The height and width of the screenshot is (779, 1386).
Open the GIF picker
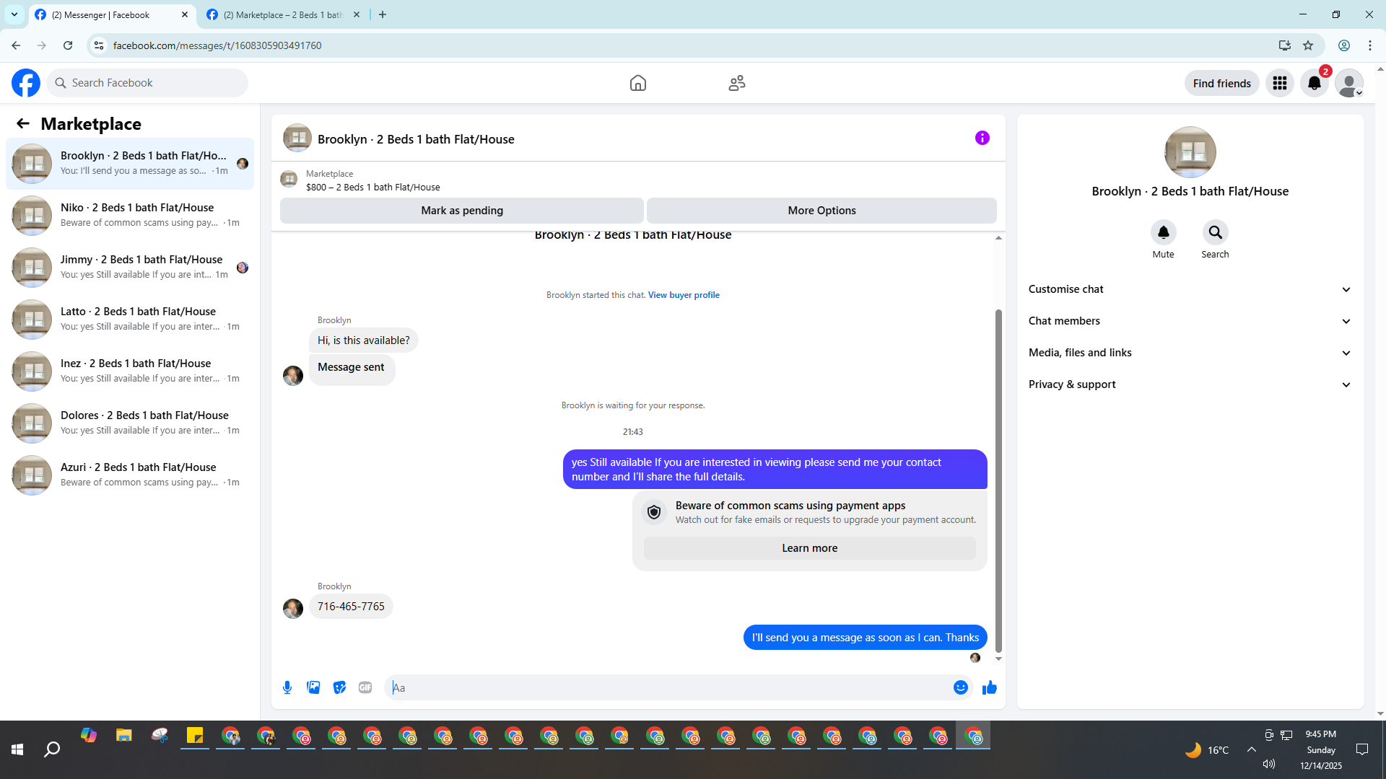tap(365, 687)
